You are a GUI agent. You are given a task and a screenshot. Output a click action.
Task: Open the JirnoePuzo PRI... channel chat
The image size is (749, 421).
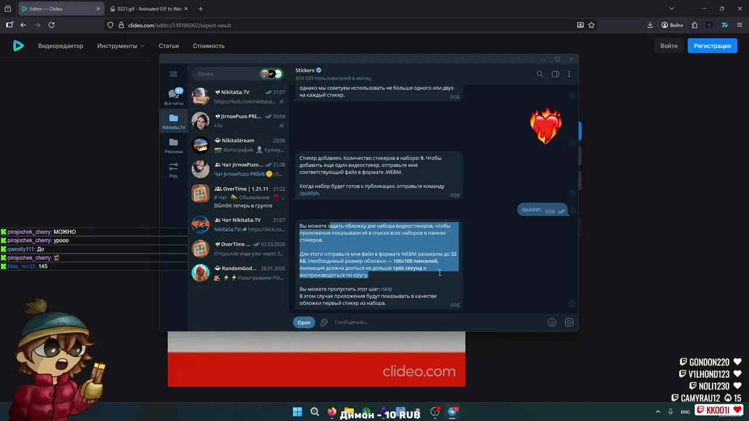pos(239,120)
